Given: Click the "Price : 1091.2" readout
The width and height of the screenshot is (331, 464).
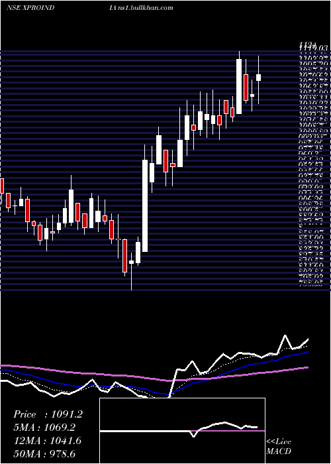Looking at the screenshot, I should pyautogui.click(x=48, y=414).
